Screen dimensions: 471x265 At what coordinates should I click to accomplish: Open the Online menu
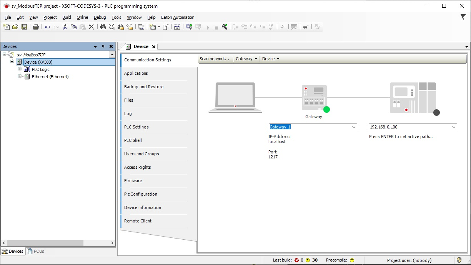pos(82,17)
